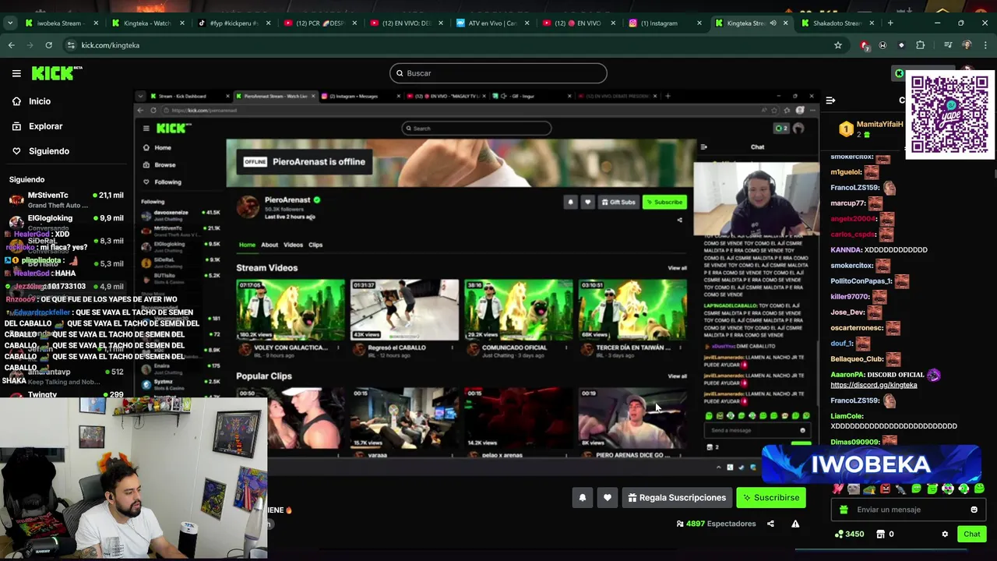Insert the cat emote into chat
The image size is (997, 561).
tap(854, 489)
